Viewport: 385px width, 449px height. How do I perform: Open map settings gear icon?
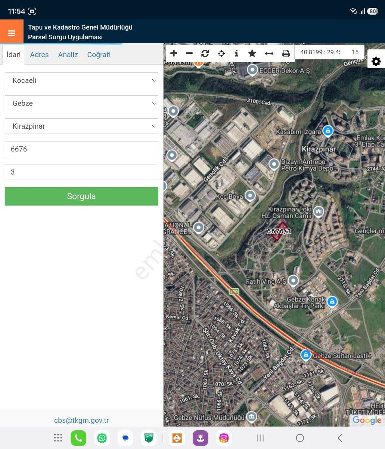pyautogui.click(x=376, y=61)
